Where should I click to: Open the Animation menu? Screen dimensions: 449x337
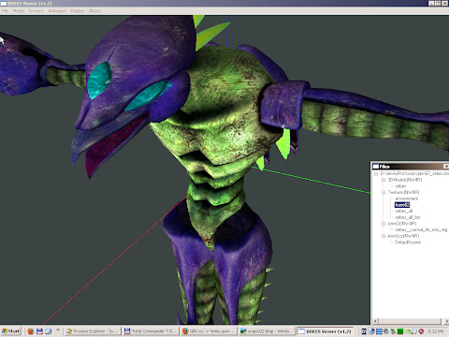point(57,11)
